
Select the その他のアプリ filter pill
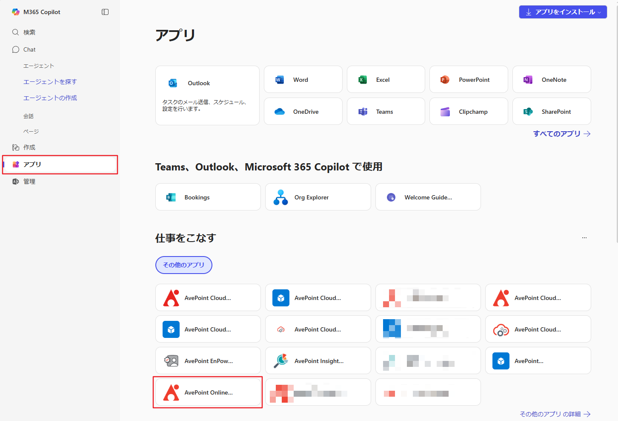[184, 265]
